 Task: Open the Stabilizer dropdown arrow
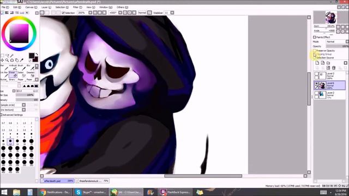(x=172, y=13)
